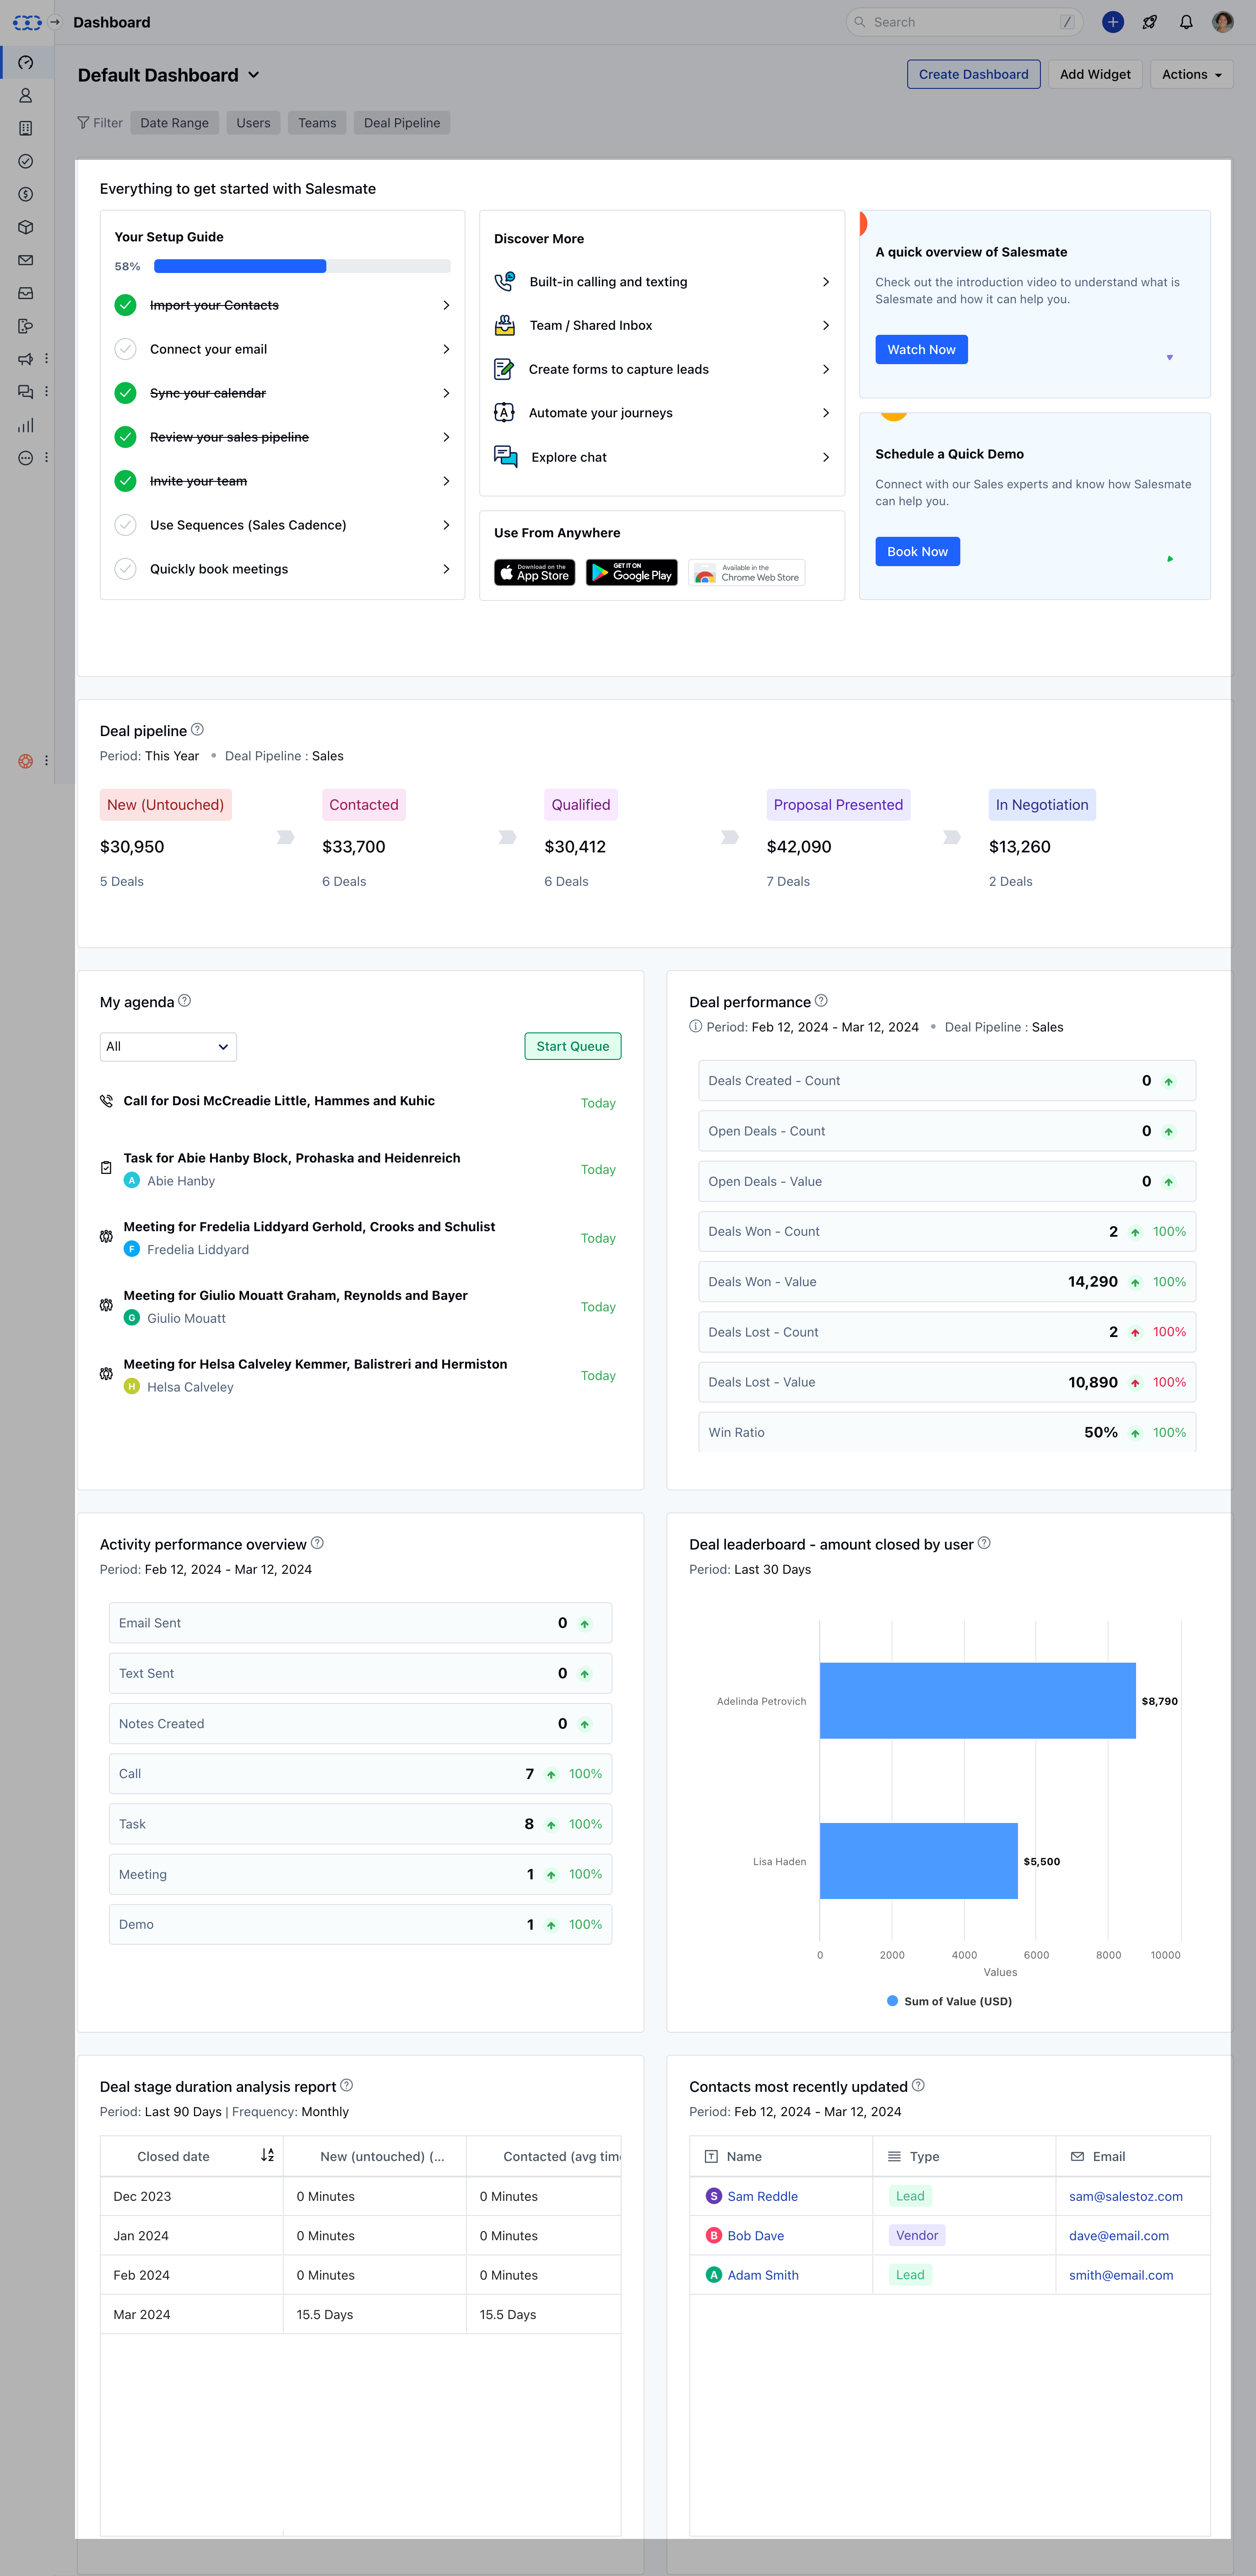The image size is (1256, 2576).
Task: Expand 'Team / Shared Inbox' chevron
Action: pyautogui.click(x=825, y=325)
